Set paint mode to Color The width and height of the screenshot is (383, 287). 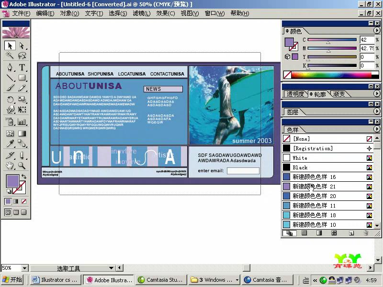pyautogui.click(x=8, y=201)
